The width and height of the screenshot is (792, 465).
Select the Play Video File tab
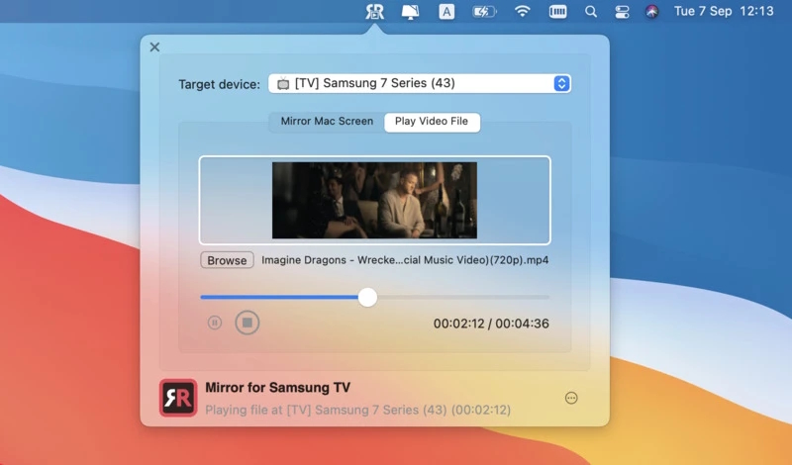point(432,122)
